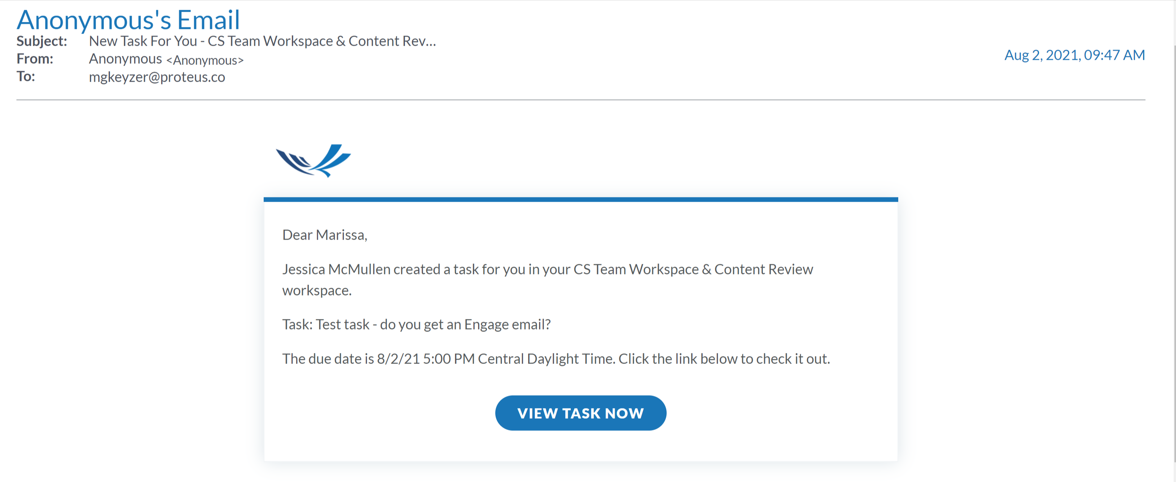Click the <Anonymous> sender address
Viewport: 1176px width, 482px height.
click(205, 60)
